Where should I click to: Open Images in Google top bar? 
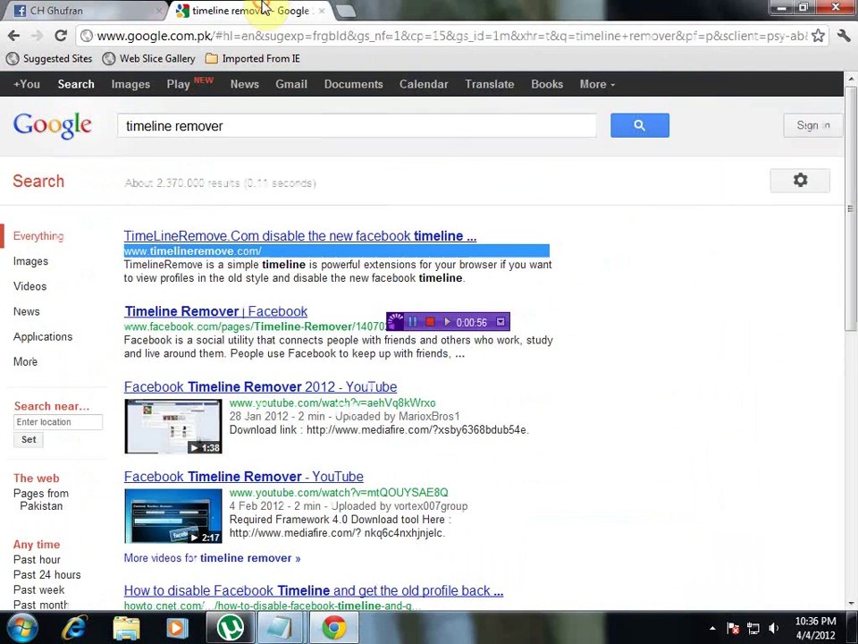(x=130, y=84)
